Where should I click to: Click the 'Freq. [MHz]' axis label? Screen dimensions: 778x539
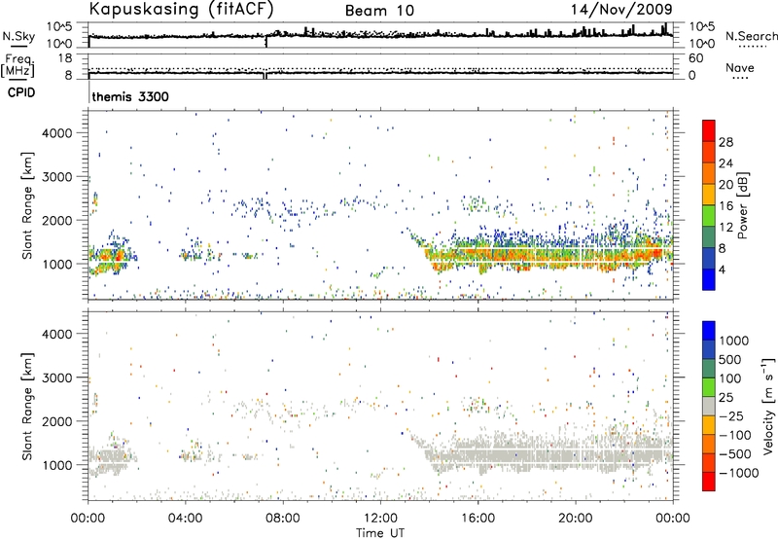18,66
